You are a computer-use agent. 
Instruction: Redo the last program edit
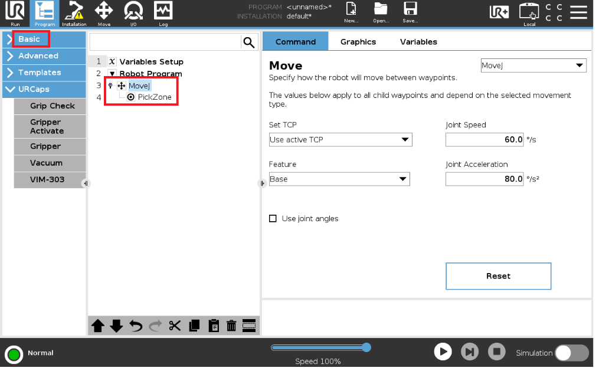155,326
